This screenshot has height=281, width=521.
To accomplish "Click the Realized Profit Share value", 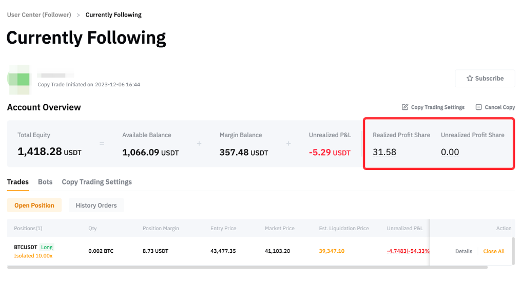I will click(x=384, y=152).
